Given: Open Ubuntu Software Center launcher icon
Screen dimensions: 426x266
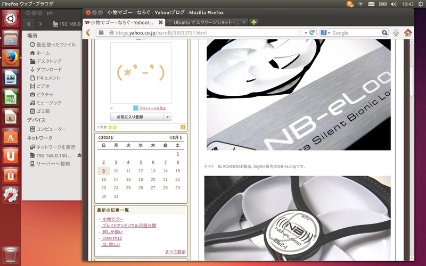Looking at the screenshot, I should click(x=11, y=136).
